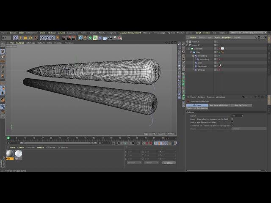This screenshot has height=203, width=271.
Task: Click the Rayon value input field
Action: [236, 115]
